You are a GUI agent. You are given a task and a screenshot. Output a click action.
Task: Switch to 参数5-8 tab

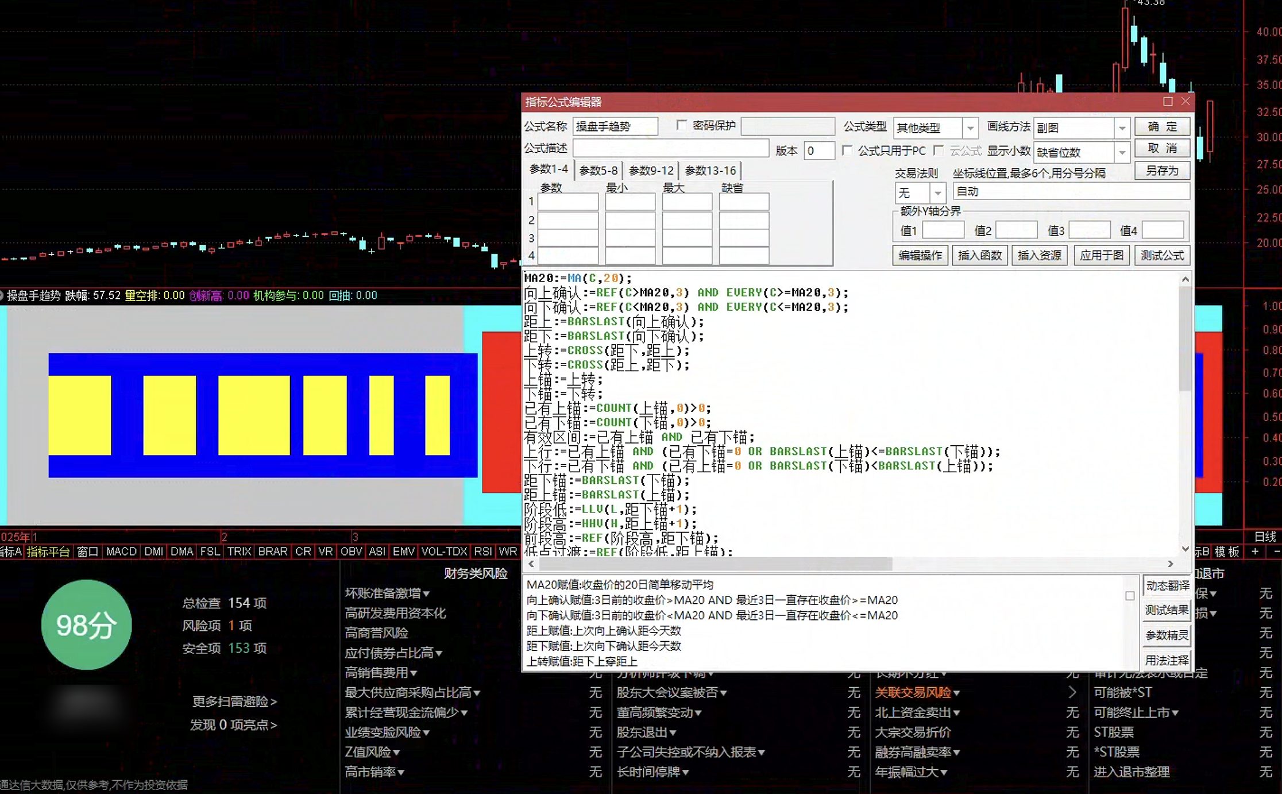[x=598, y=171]
